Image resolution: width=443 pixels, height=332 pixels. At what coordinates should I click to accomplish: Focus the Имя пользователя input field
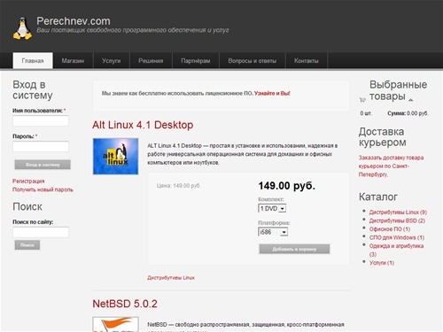click(x=41, y=121)
